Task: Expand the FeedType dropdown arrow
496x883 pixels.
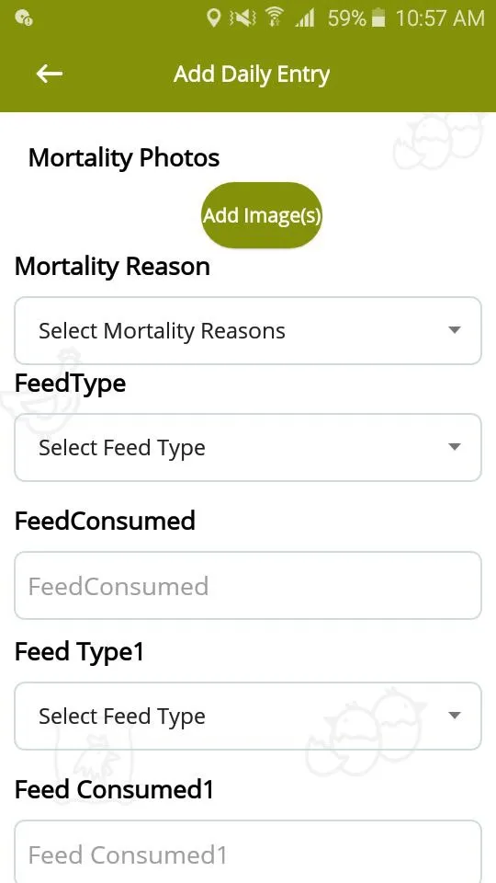Action: click(455, 447)
